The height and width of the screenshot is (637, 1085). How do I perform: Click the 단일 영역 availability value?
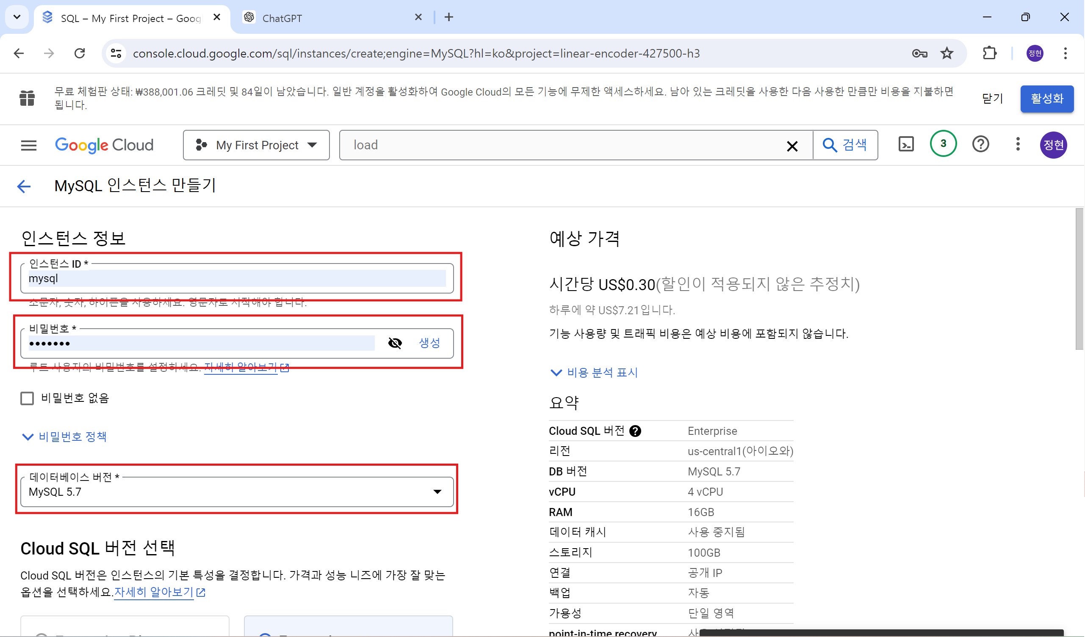(711, 613)
